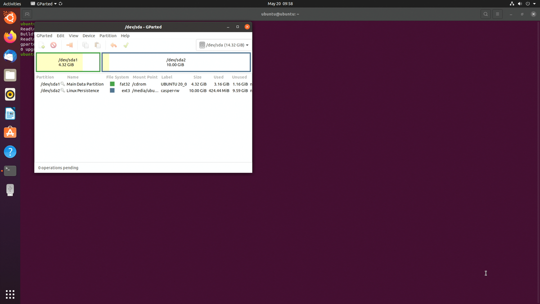Screen dimensions: 540x304
Task: Click the Delete partition toolbar icon
Action: point(54,45)
